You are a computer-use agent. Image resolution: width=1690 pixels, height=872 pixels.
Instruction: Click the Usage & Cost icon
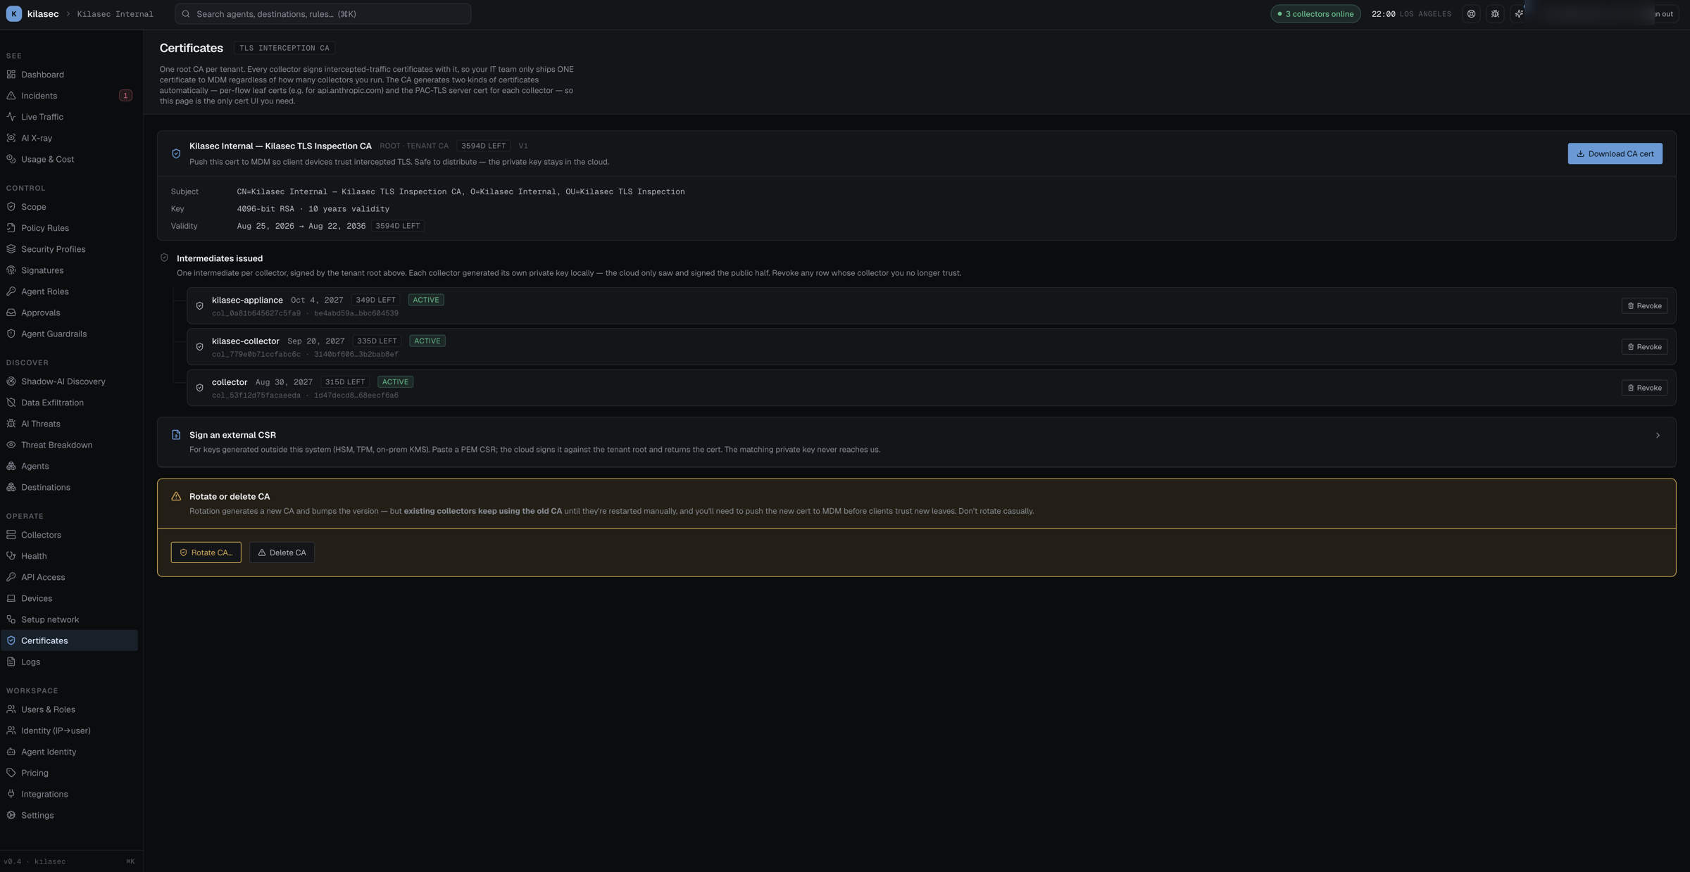[11, 159]
